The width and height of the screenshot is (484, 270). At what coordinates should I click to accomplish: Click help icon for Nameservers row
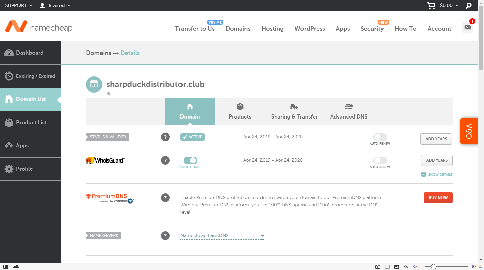coord(165,236)
